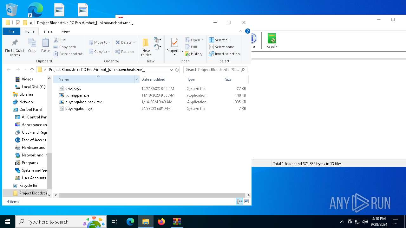Open Explorer help icon
Image resolution: width=406 pixels, height=228 pixels.
248,31
